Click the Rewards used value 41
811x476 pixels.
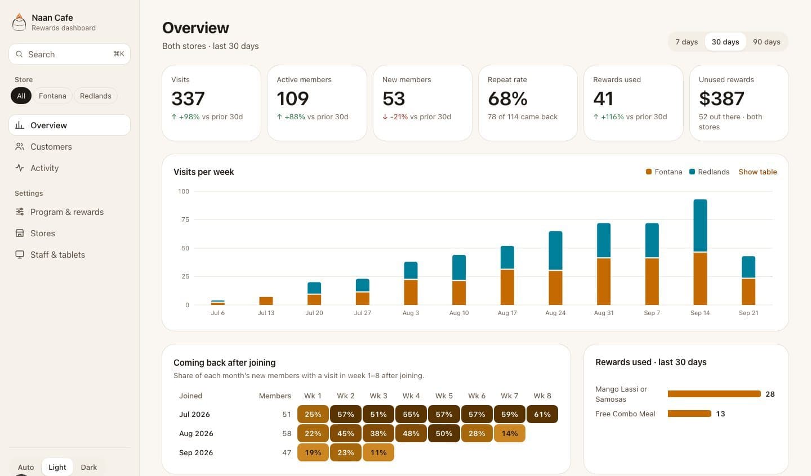(x=603, y=98)
